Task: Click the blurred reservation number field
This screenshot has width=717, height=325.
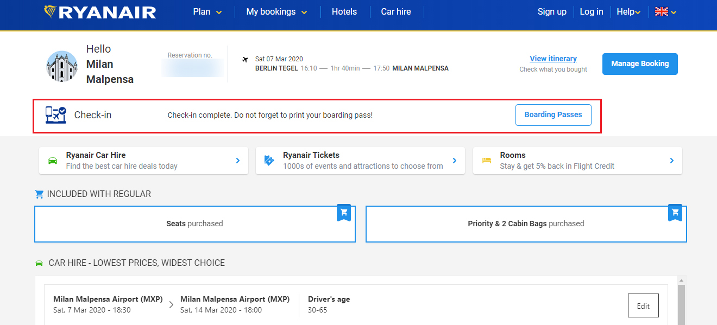Action: [x=193, y=68]
